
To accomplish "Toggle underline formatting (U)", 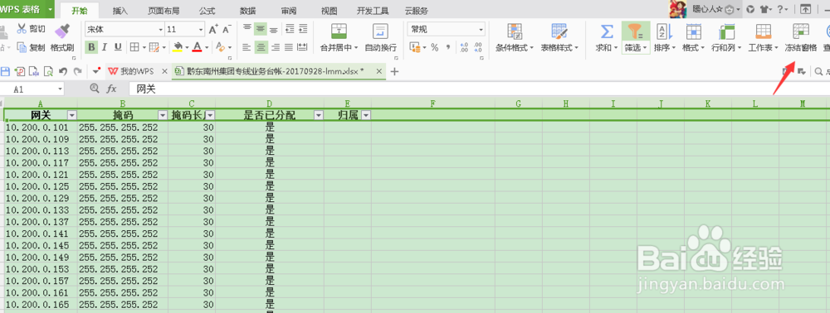I will click(x=118, y=47).
